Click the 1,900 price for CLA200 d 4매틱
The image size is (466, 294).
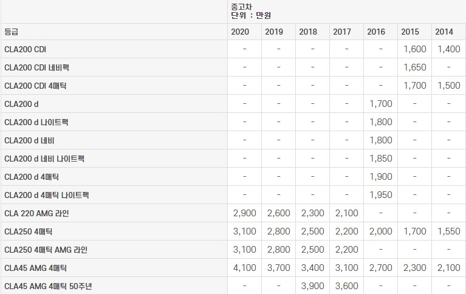pos(381,177)
